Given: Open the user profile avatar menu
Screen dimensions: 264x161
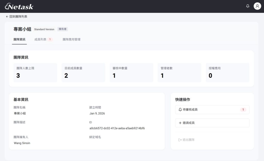Looking at the screenshot, I should tap(257, 6).
